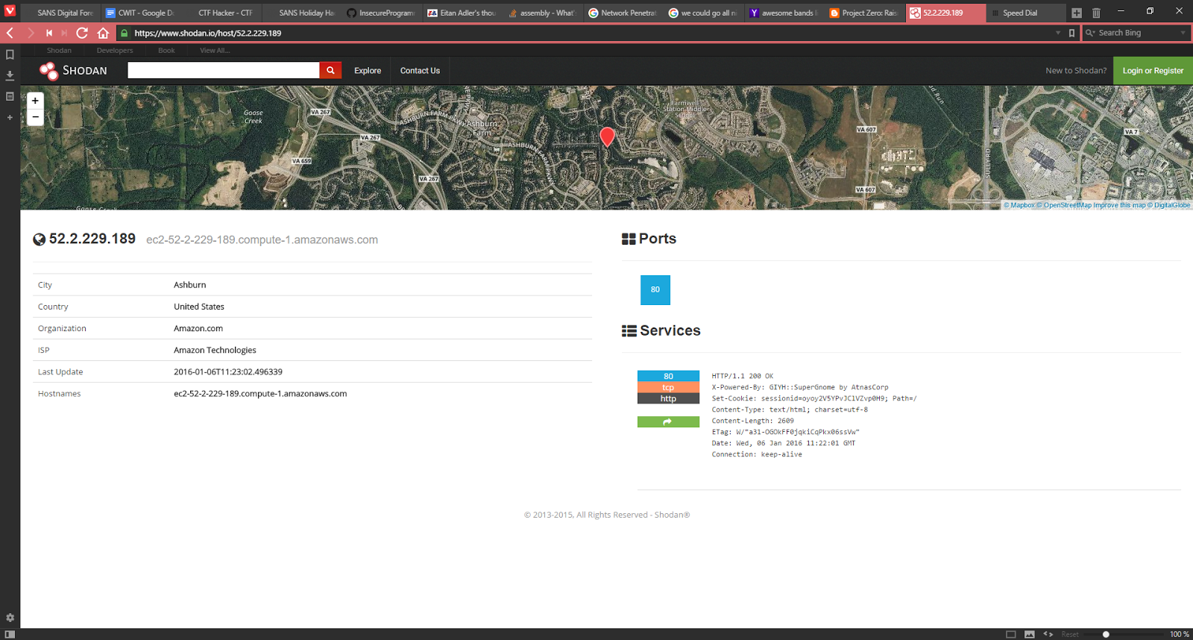Click the blue port 80 box

(655, 290)
